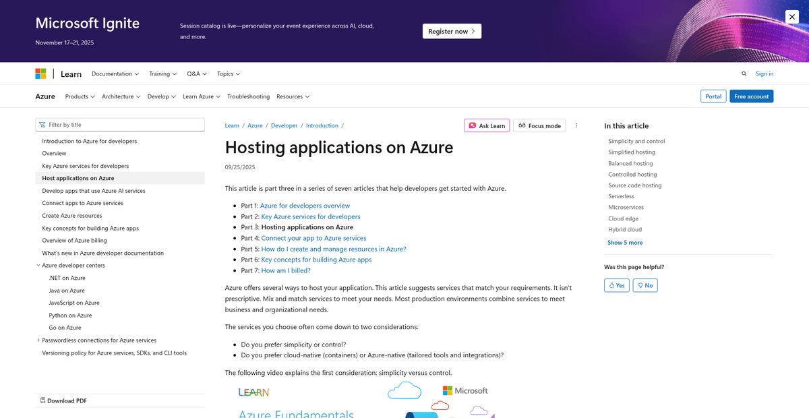Open Go on Azure
The image size is (809, 418).
(65, 328)
